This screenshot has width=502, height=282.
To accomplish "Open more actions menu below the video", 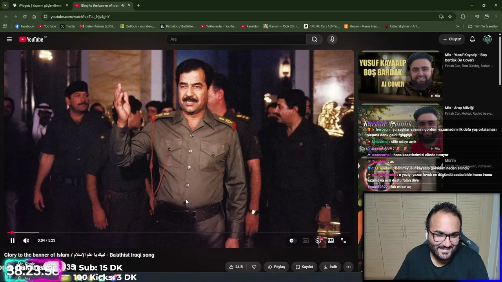I will 348,267.
